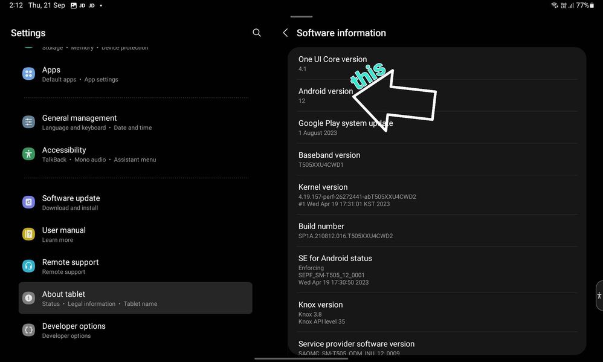Tap the General management sliders icon
Viewport: 603px width, 362px height.
[x=28, y=122]
